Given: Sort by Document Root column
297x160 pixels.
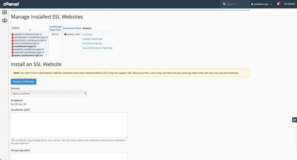Looking at the screenshot, I should pyautogui.click(x=72, y=28).
